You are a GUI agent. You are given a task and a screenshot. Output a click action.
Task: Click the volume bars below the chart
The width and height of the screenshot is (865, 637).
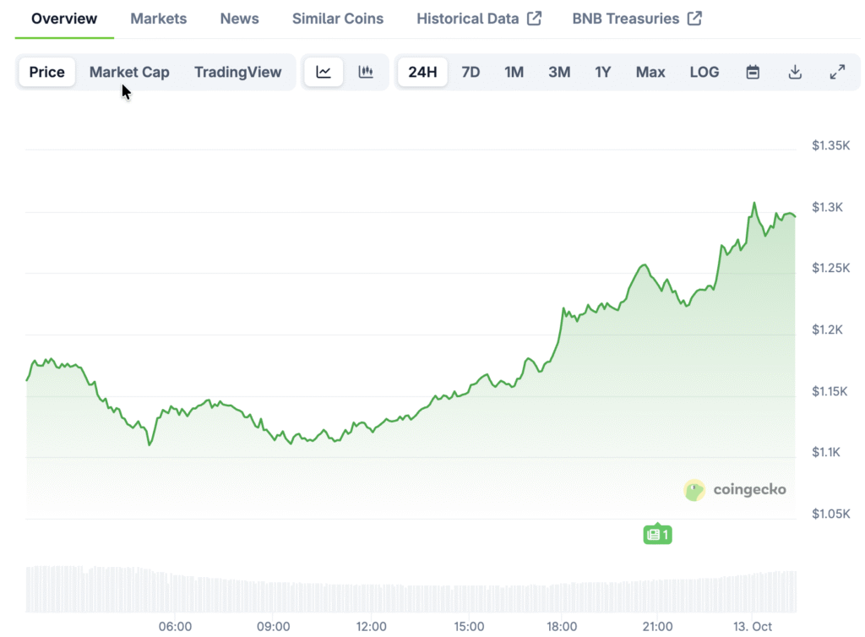(411, 594)
